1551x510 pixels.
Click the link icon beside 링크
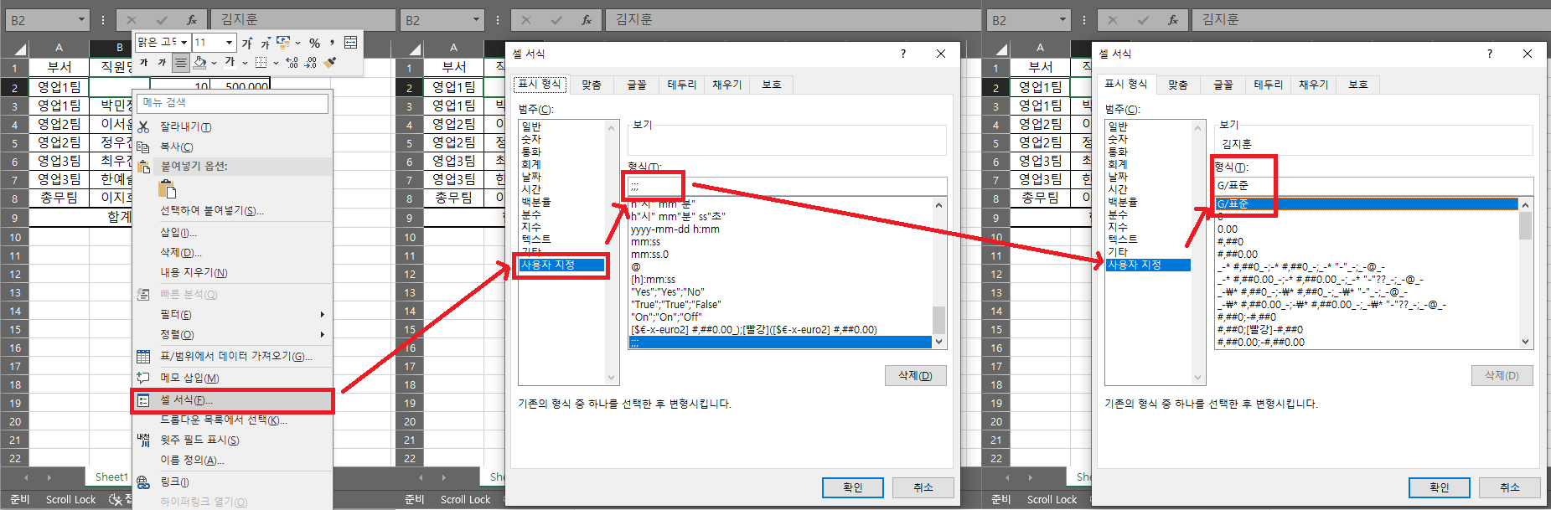point(143,482)
